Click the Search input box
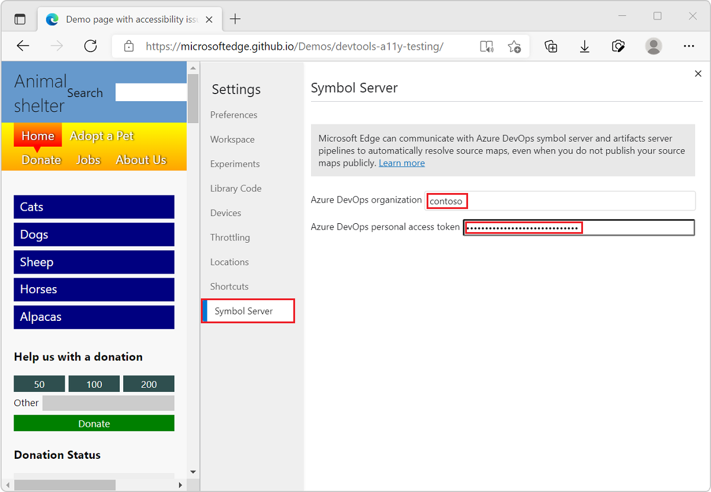Viewport: 711px width, 492px height. point(150,92)
